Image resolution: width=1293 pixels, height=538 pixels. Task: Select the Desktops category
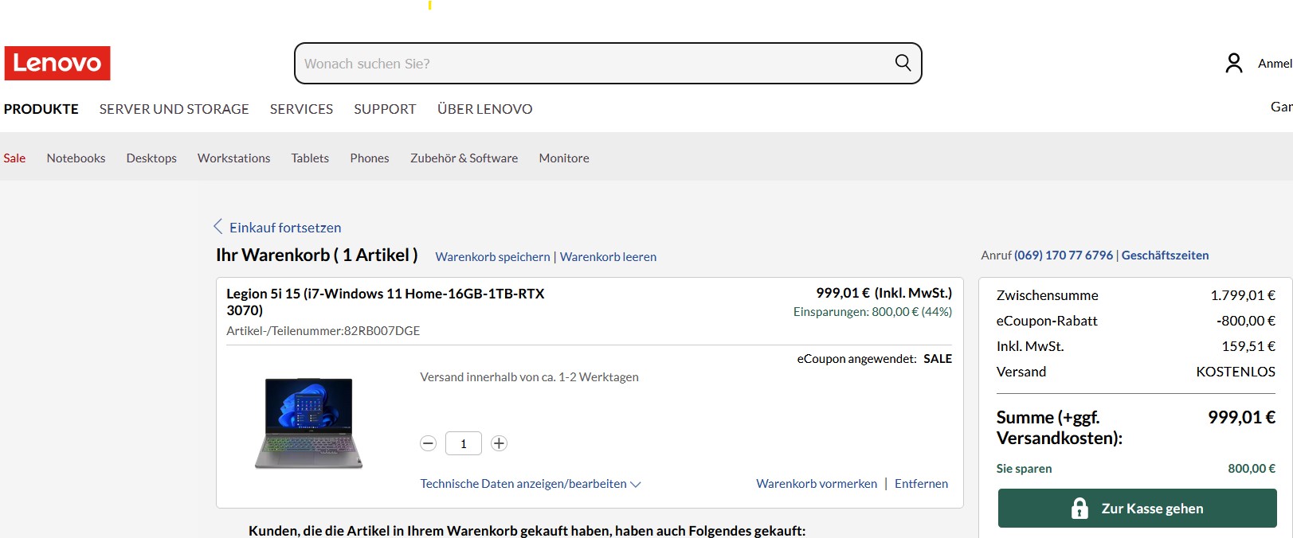point(151,158)
